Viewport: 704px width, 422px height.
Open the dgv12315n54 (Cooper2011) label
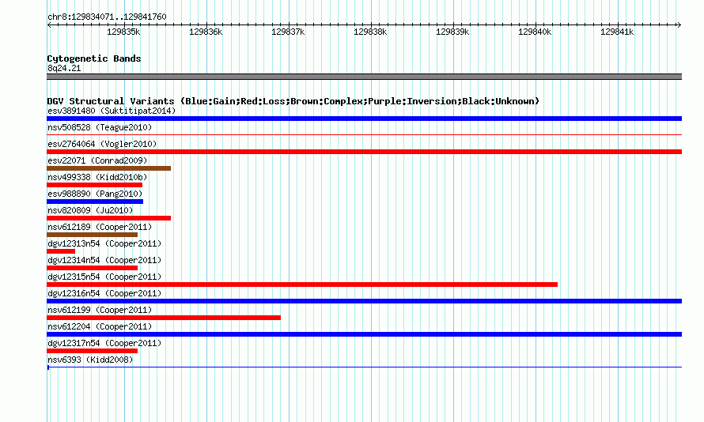(104, 277)
